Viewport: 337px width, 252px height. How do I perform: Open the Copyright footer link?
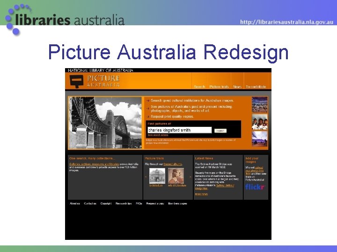106,203
